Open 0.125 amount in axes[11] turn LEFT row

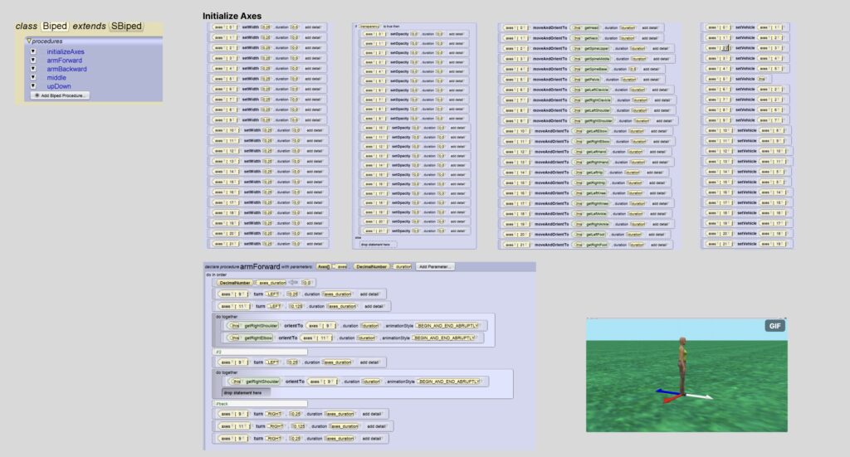tap(296, 307)
